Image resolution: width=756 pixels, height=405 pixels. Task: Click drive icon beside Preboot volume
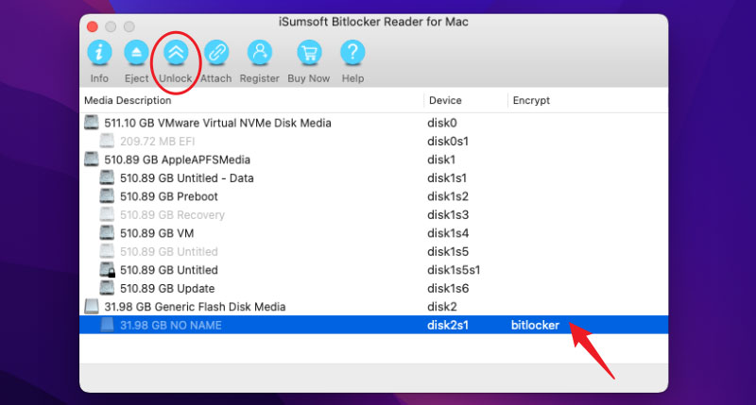(x=107, y=196)
